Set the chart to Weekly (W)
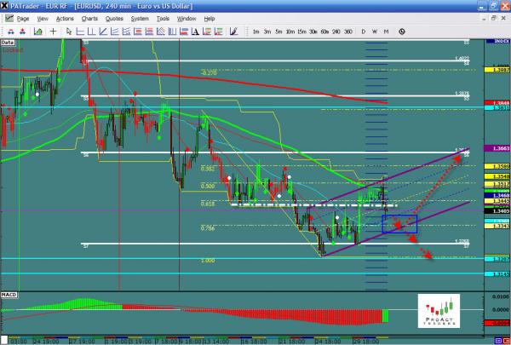This screenshot has height=345, width=511. coord(375,32)
